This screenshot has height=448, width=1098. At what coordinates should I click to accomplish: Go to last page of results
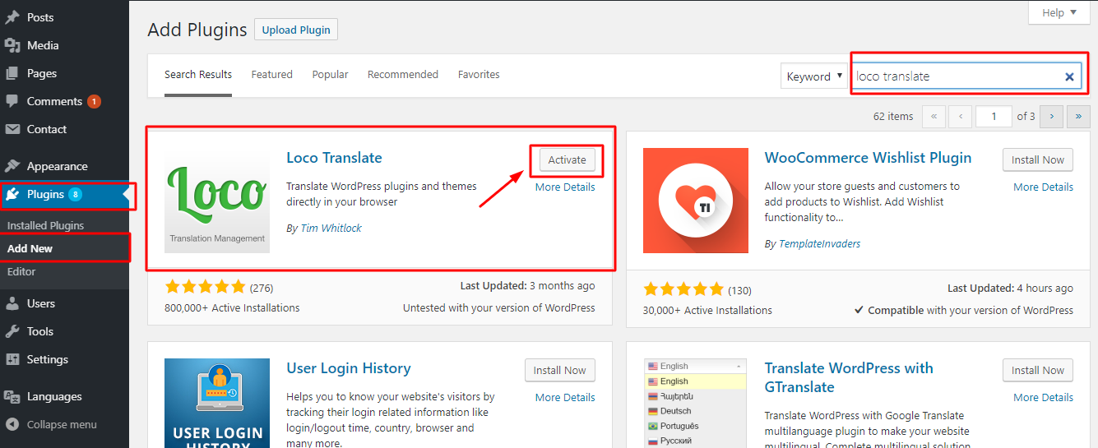click(x=1078, y=117)
